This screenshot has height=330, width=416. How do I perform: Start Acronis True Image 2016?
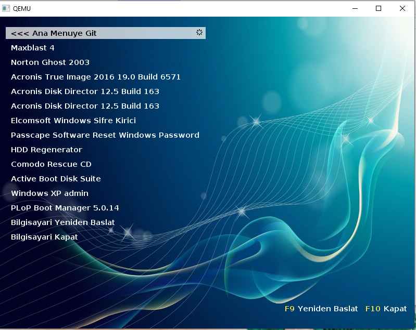pos(96,77)
